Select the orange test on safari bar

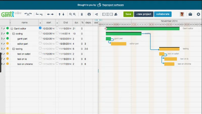162,54
